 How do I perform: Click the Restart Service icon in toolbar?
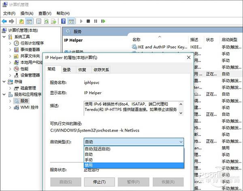(x=103, y=21)
